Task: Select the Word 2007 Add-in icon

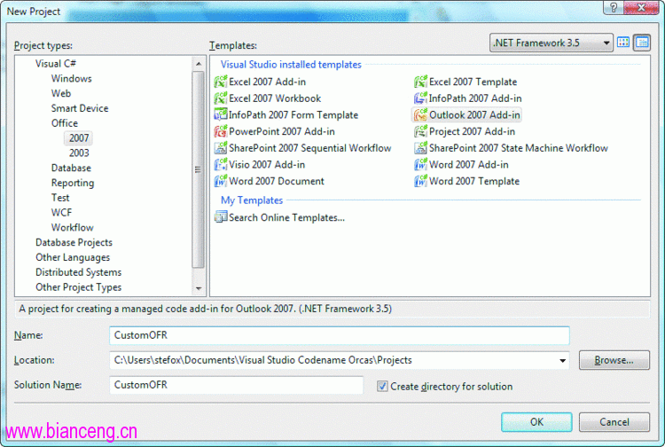Action: 420,164
